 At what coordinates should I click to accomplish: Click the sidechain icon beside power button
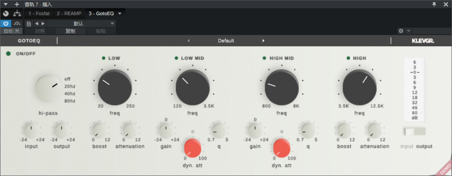(17, 24)
